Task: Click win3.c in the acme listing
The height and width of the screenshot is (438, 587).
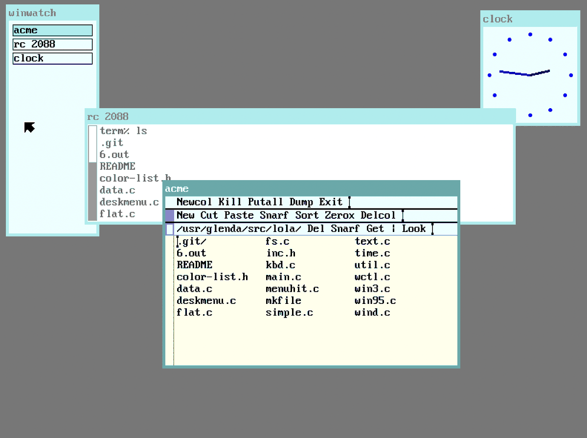Action: [372, 289]
